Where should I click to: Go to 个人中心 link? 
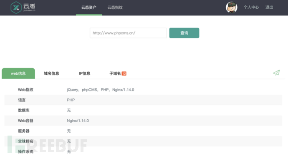pyautogui.click(x=251, y=8)
